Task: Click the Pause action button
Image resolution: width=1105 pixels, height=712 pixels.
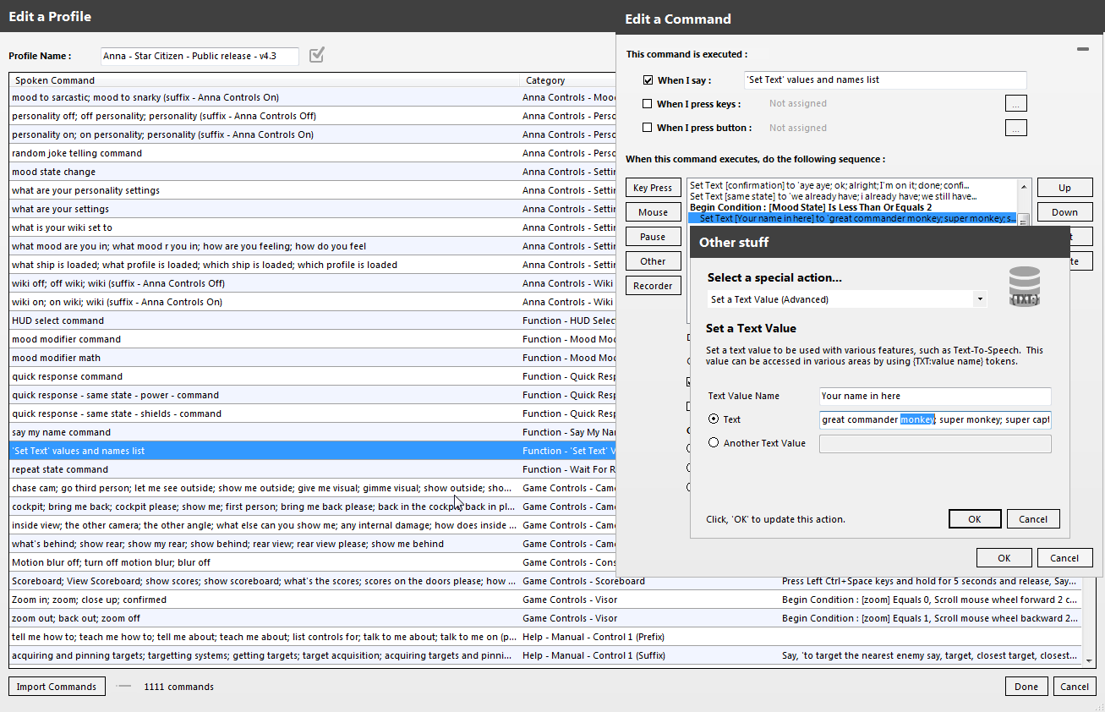Action: coord(653,237)
